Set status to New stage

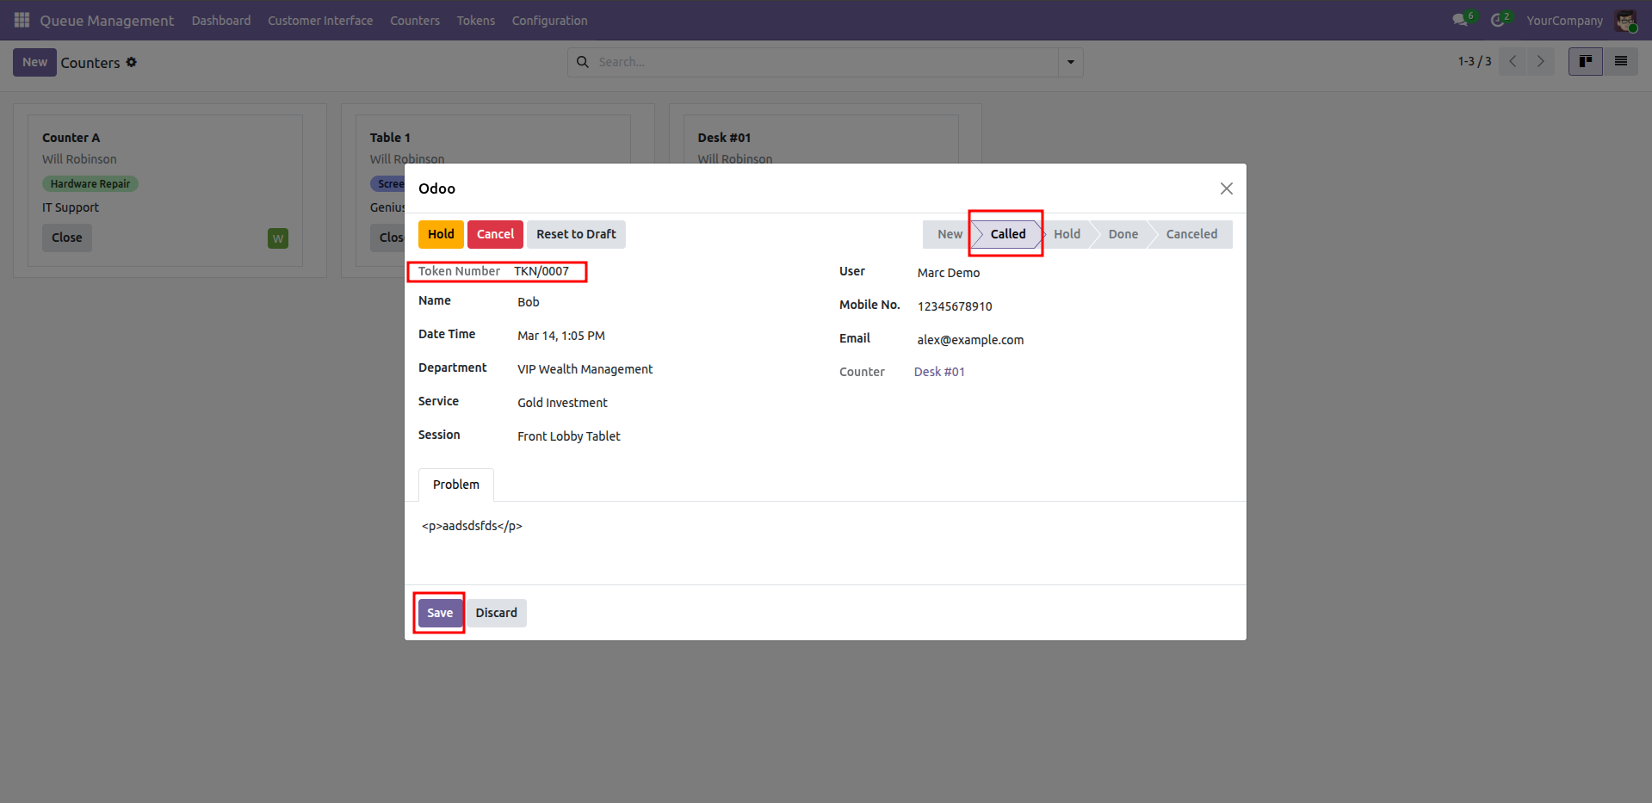tap(950, 234)
